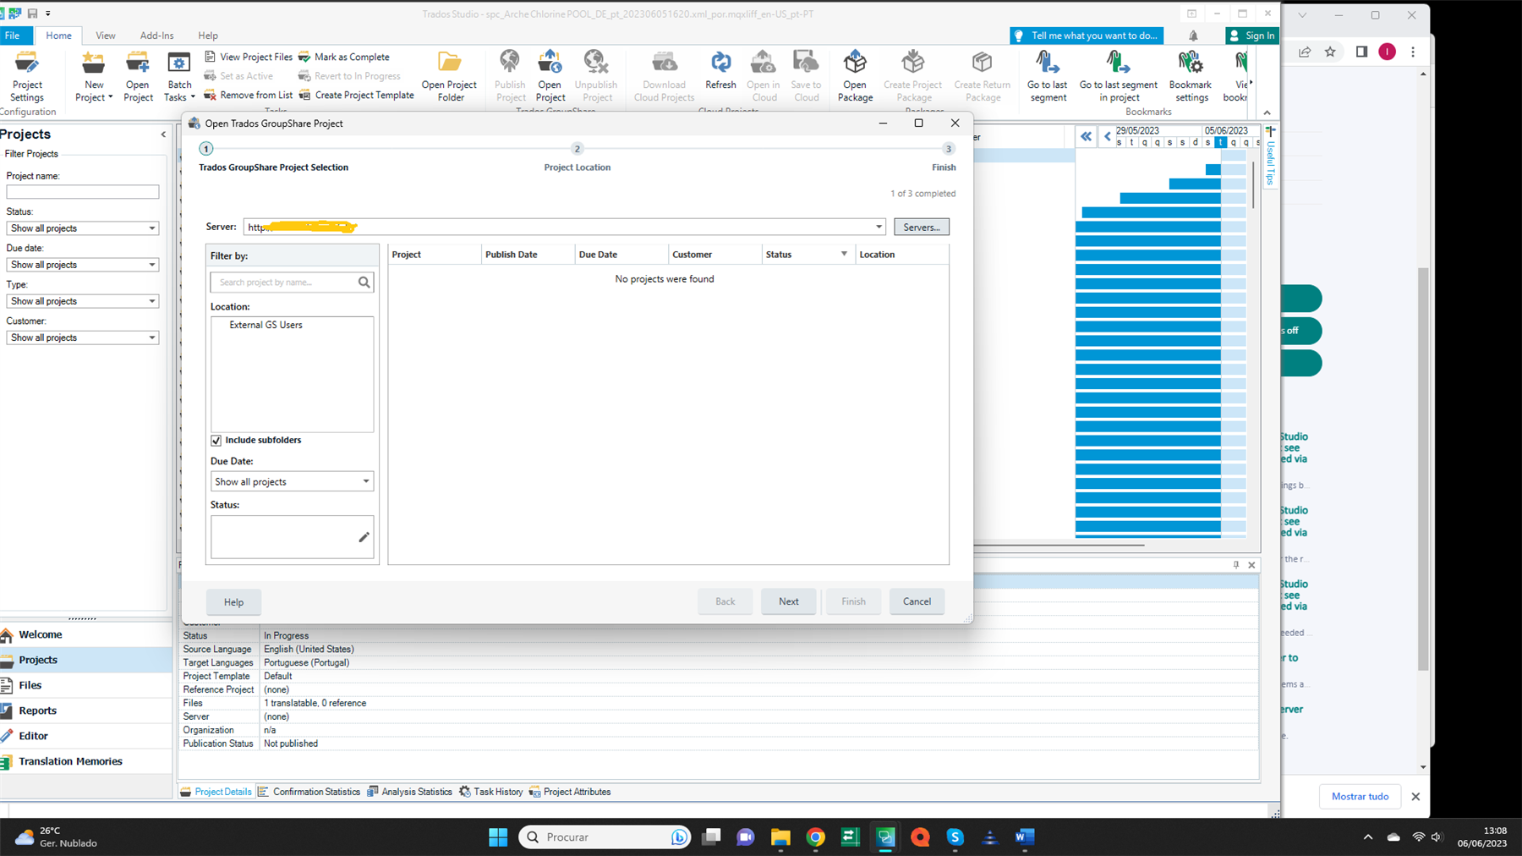1522x856 pixels.
Task: Open the Due date filter dropdown in Projects pane
Action: click(83, 265)
